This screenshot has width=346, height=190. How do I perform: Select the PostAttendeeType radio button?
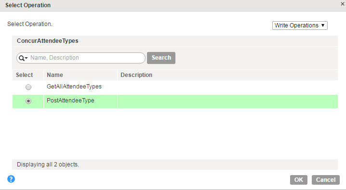click(28, 101)
